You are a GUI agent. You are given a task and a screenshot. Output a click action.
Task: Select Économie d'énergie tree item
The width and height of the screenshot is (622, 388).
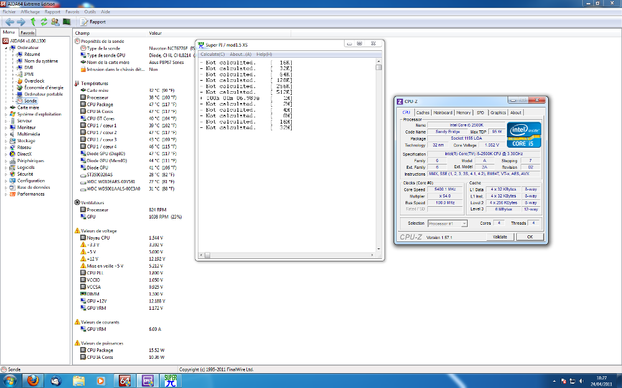click(44, 88)
